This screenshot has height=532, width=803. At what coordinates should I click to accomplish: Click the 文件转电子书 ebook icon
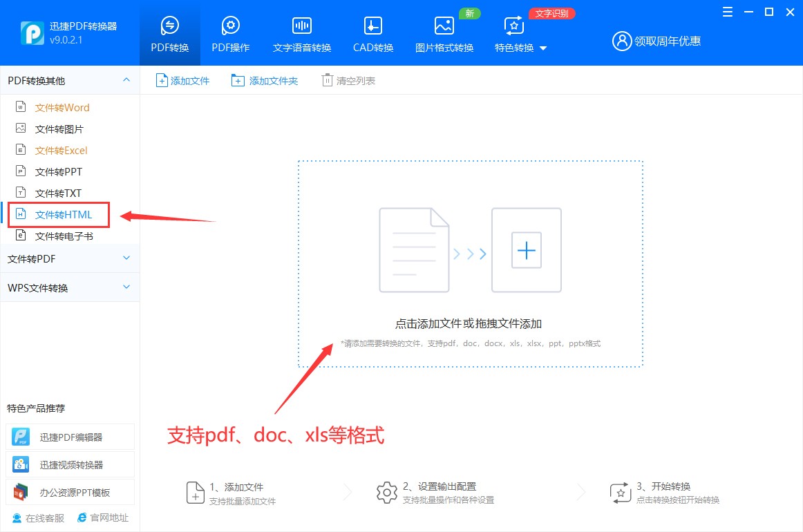(21, 236)
